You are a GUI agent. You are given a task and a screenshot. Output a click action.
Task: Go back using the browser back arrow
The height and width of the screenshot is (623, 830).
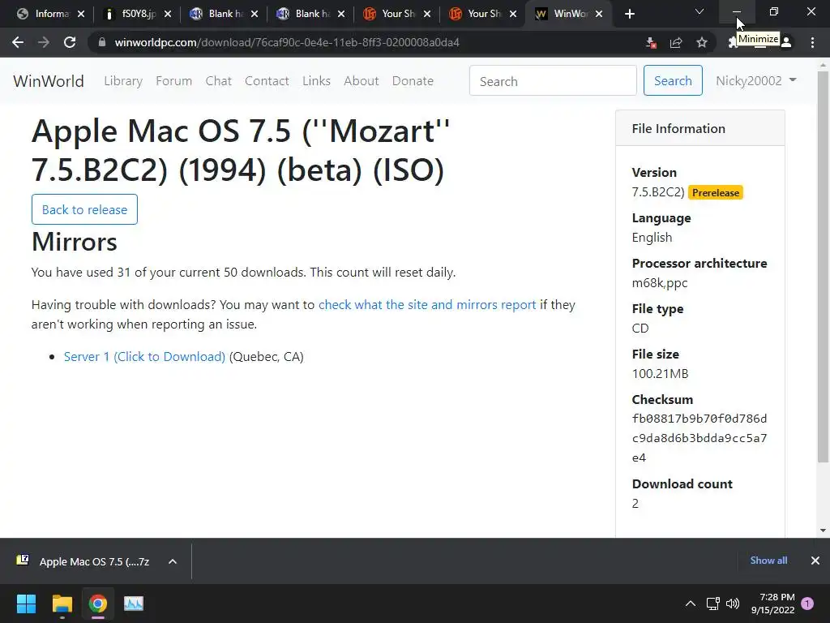click(18, 42)
